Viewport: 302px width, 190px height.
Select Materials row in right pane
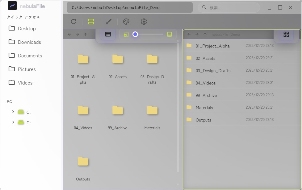point(242,107)
